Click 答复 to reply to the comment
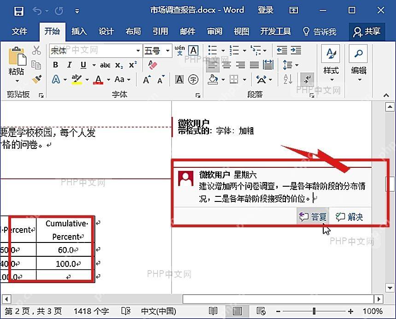Screen dimensions: 396x319 click(313, 217)
